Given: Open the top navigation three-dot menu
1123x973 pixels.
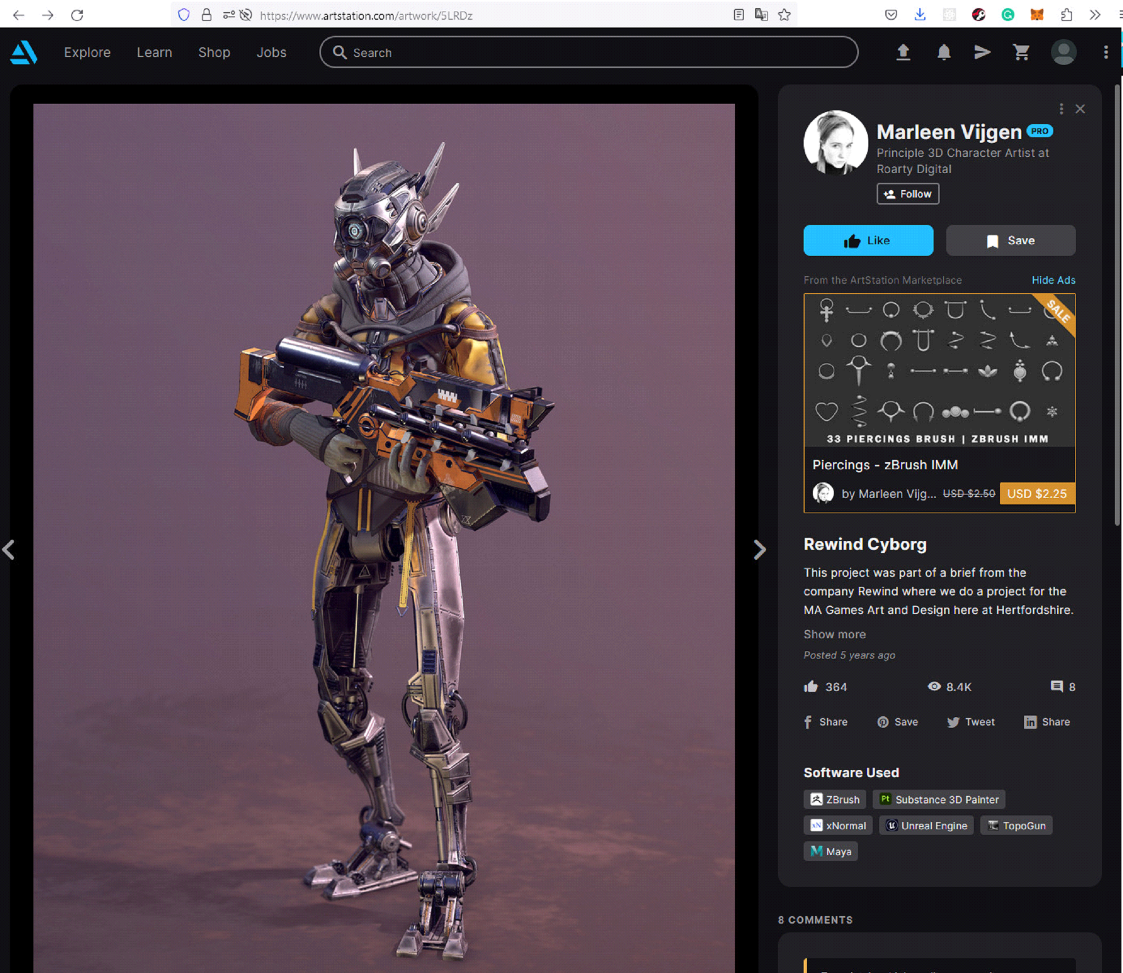Looking at the screenshot, I should [1105, 53].
